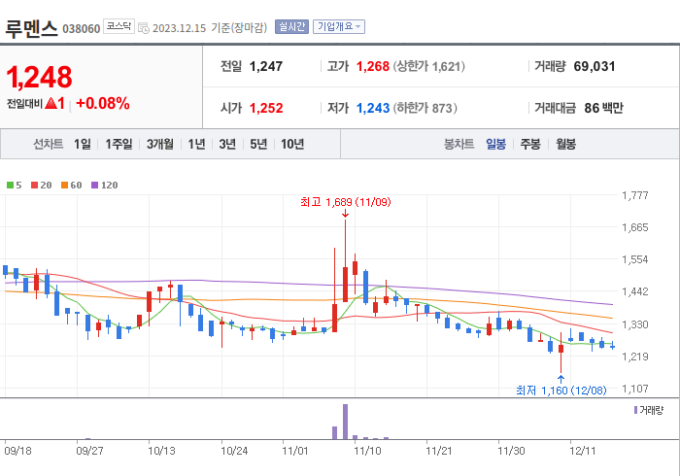Select the 1주일 line chart tab
680x476 pixels.
pyautogui.click(x=119, y=144)
